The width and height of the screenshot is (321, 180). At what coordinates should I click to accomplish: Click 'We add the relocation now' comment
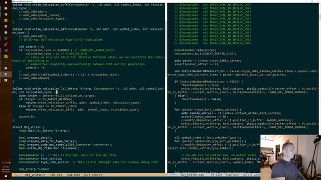tap(219, 155)
